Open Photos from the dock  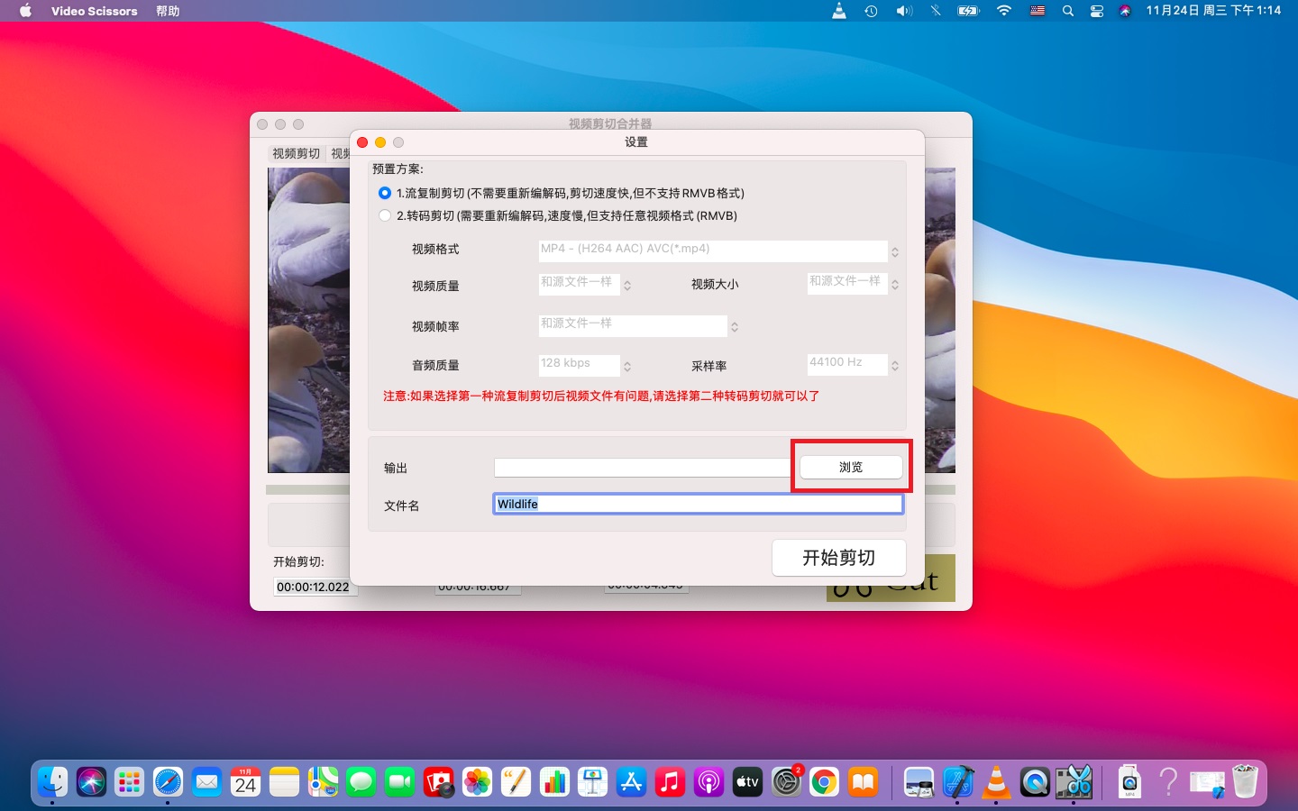(x=478, y=782)
